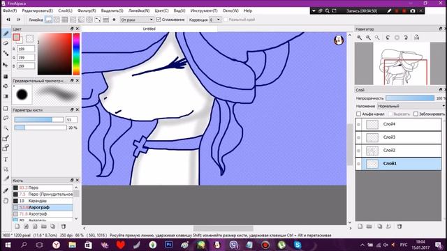Click recorder camera screenshot icon

click(413, 11)
